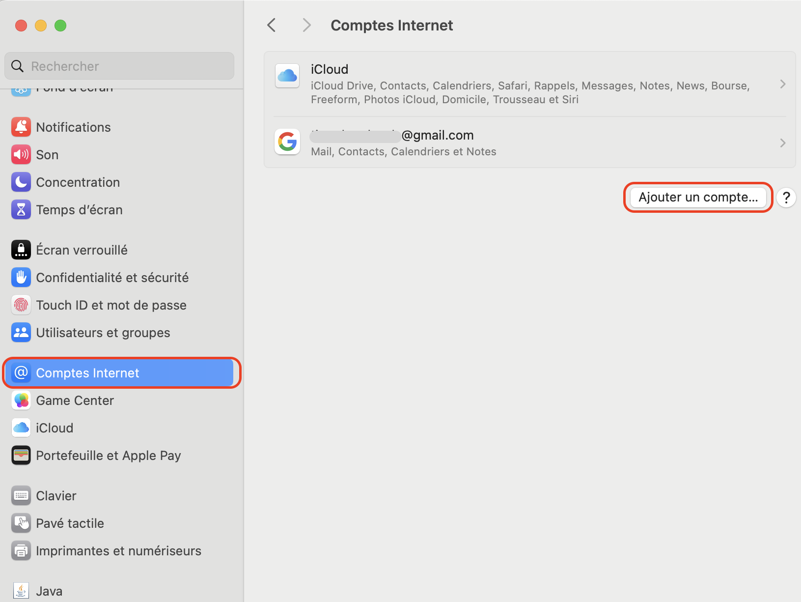Select the iCloud label in sidebar
Screen dimensions: 801x602
55,428
